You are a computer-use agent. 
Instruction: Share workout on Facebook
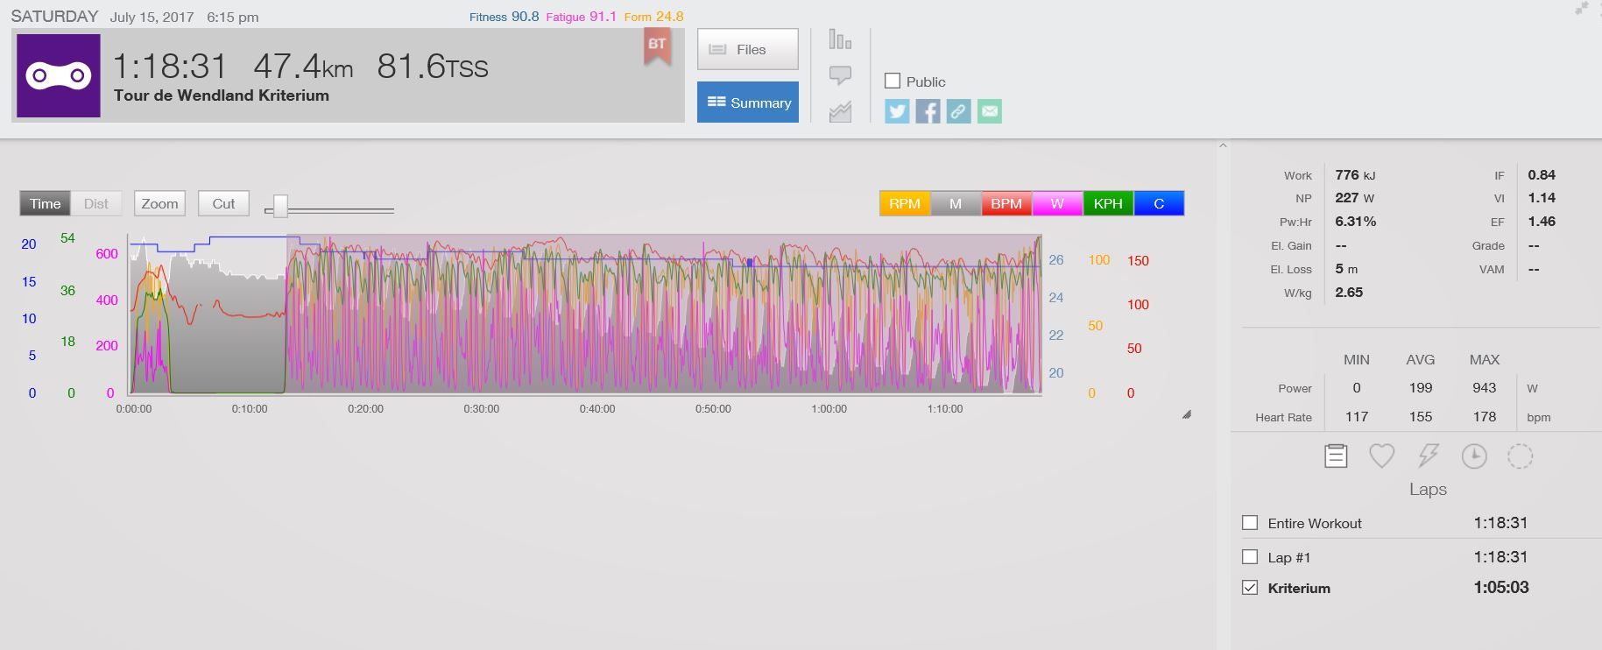[928, 111]
